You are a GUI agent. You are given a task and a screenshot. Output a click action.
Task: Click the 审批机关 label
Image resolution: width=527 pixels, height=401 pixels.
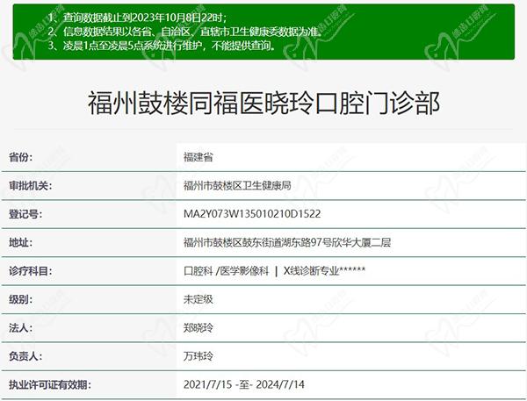tap(31, 185)
